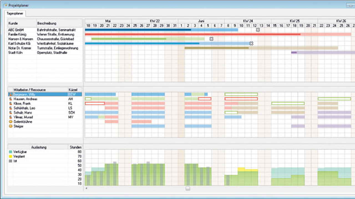Click the Beschreibung column header
The width and height of the screenshot is (355, 199).
59,23
